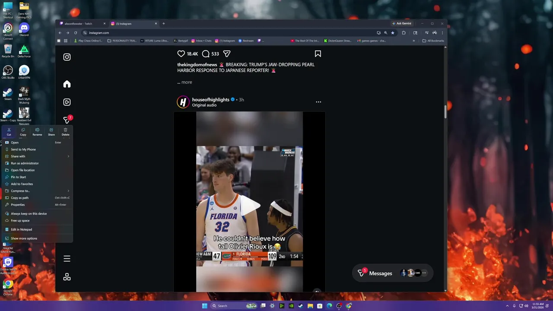Open three-dot options on houseofhighlights post

click(318, 102)
